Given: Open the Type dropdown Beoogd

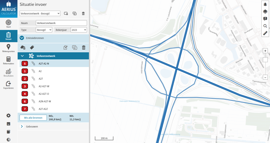Looking at the screenshot, I should click(44, 30).
